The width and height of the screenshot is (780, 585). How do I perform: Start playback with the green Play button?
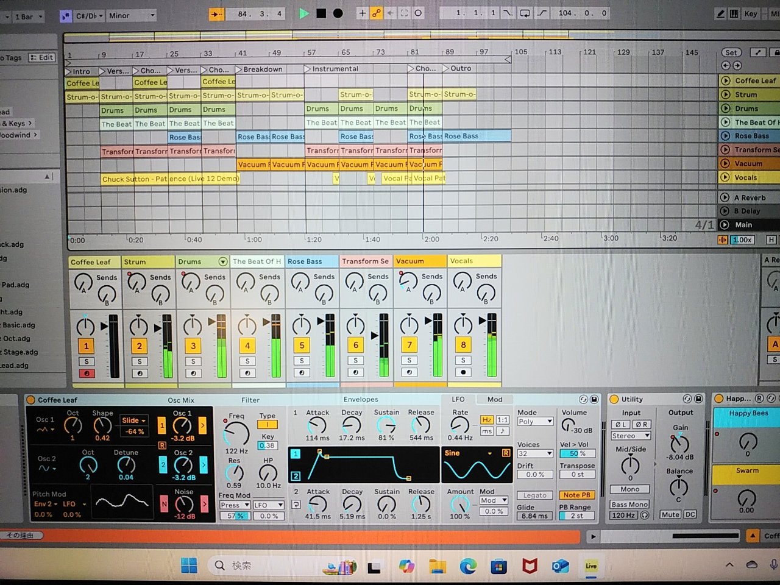click(x=303, y=13)
